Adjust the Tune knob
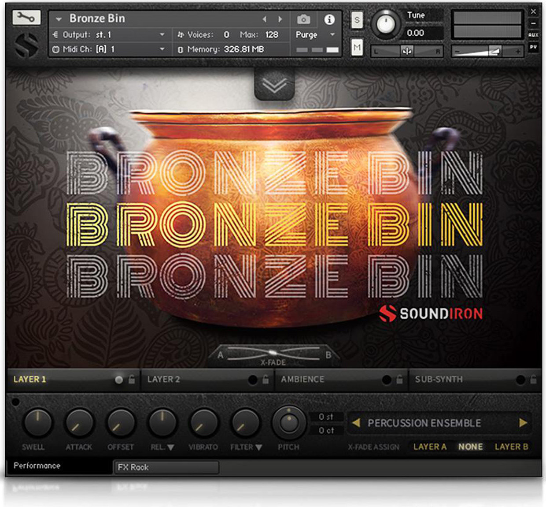 pos(386,24)
